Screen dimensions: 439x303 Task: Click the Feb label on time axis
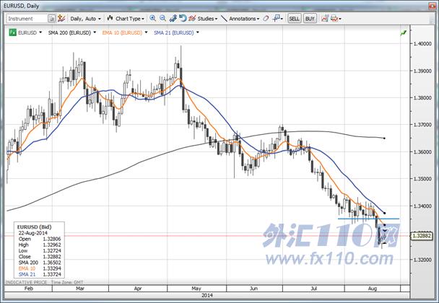point(29,288)
